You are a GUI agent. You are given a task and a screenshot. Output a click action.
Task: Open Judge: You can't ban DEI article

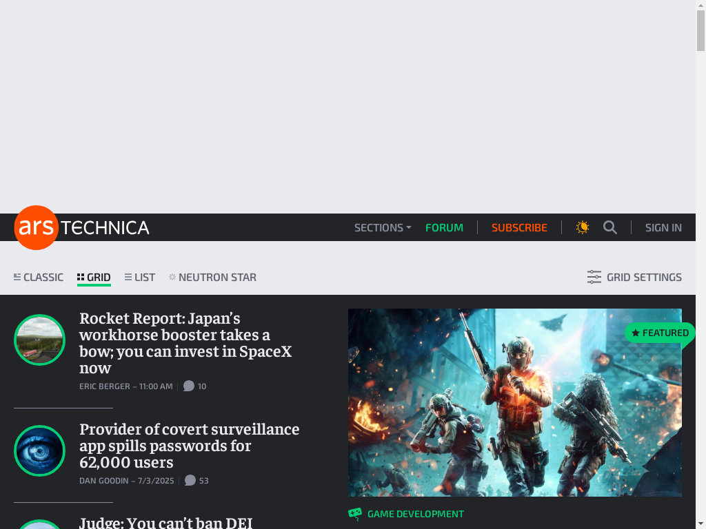pos(165,522)
